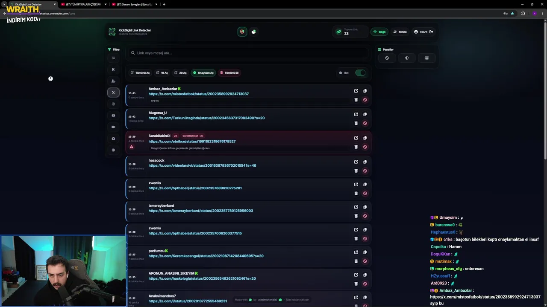Filter links by Kick platform icon
547x307 pixels.
pos(113,70)
